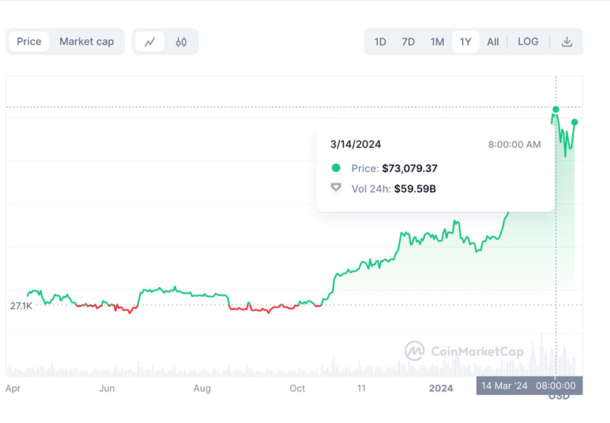Click the green price dot in tooltip
The height and width of the screenshot is (423, 610).
click(x=336, y=168)
